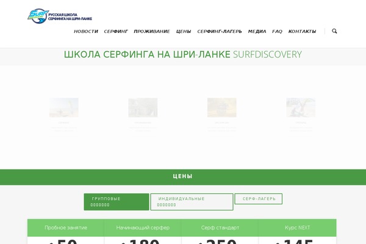
Task: Click the Серф стандарт pricing header
Action: click(220, 228)
